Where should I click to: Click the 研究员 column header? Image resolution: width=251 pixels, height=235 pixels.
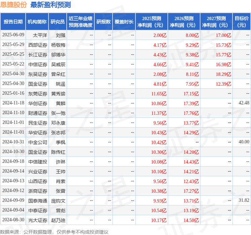tap(58, 22)
